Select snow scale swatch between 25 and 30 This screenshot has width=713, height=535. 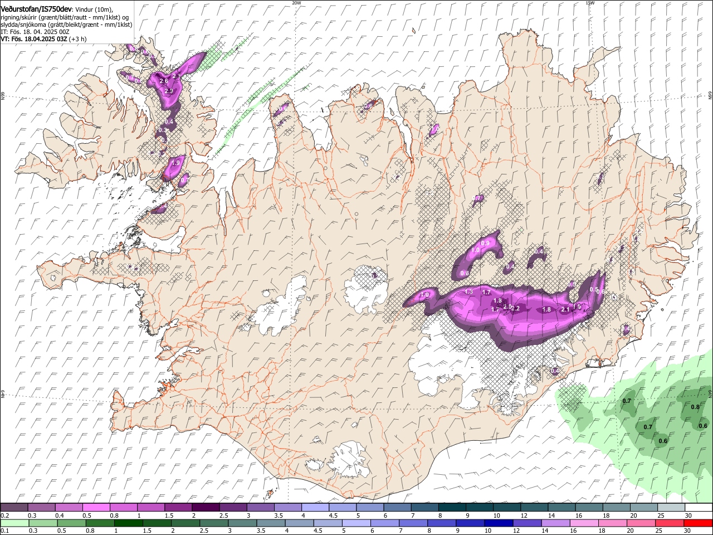(x=671, y=508)
